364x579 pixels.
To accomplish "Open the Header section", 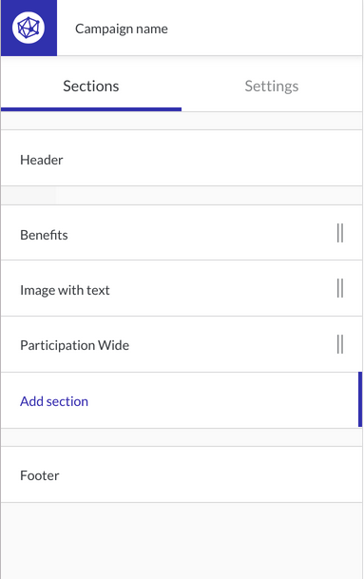I will 182,158.
